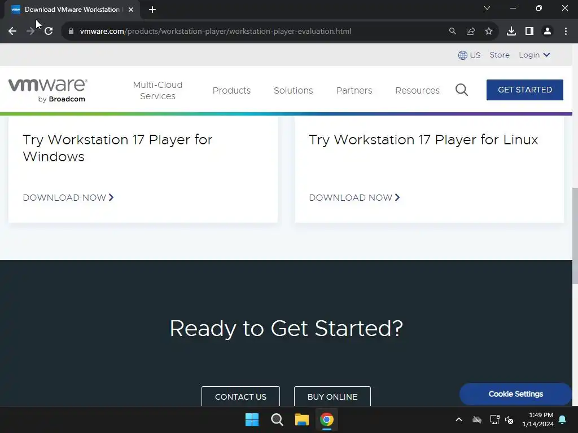Open File Explorer from taskbar
This screenshot has height=433, width=578.
pos(302,419)
